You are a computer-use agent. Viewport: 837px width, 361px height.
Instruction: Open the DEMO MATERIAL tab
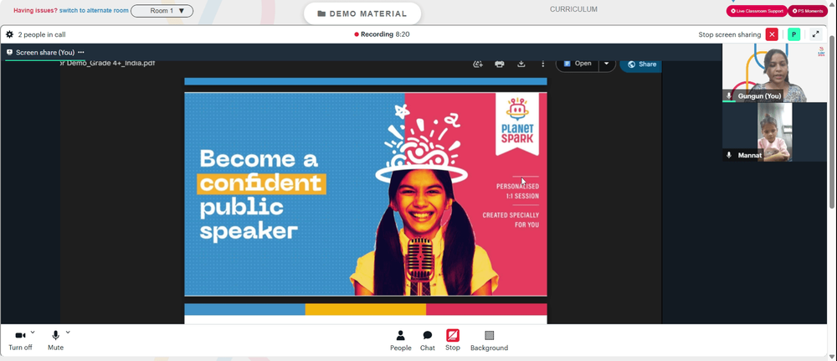point(362,14)
